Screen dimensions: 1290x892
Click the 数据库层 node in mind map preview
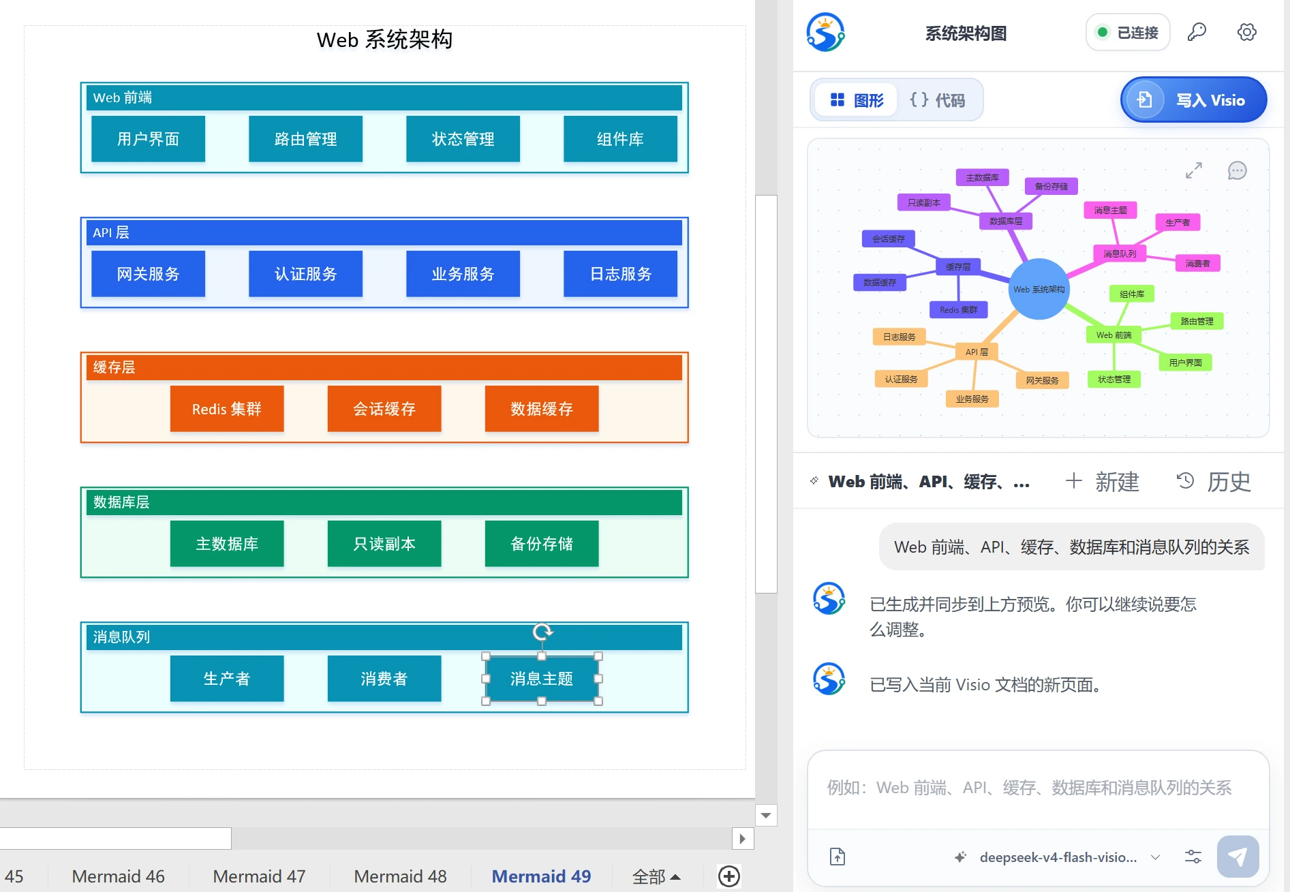tap(1006, 221)
